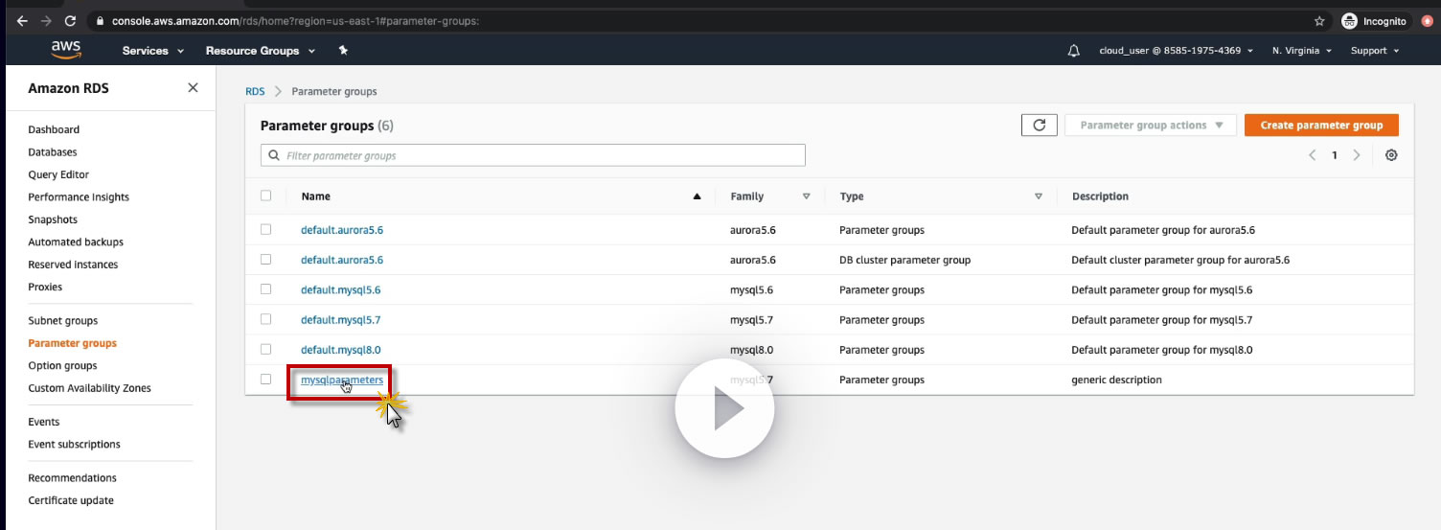Image resolution: width=1441 pixels, height=530 pixels.
Task: Open default.aurora5.6 link in DB cluster row
Action: (x=342, y=260)
